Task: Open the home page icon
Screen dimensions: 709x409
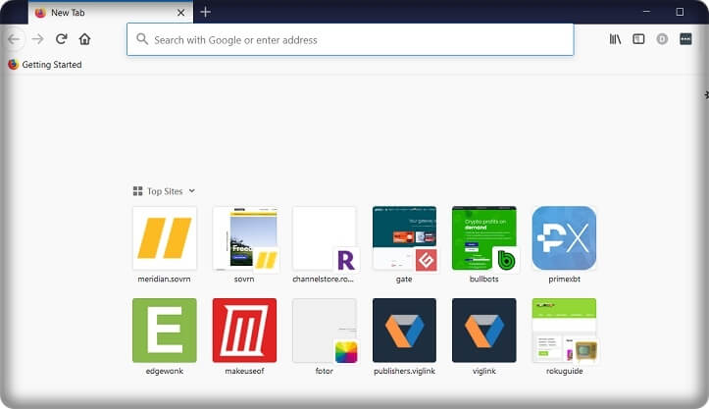Action: (84, 39)
